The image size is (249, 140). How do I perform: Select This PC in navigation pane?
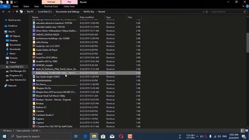pyautogui.click(x=12, y=31)
